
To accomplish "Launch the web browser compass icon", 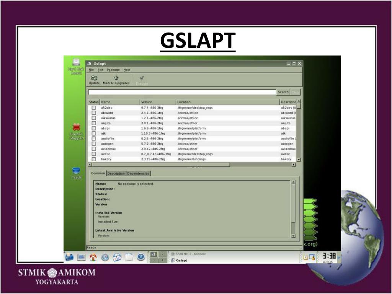I will [x=105, y=257].
